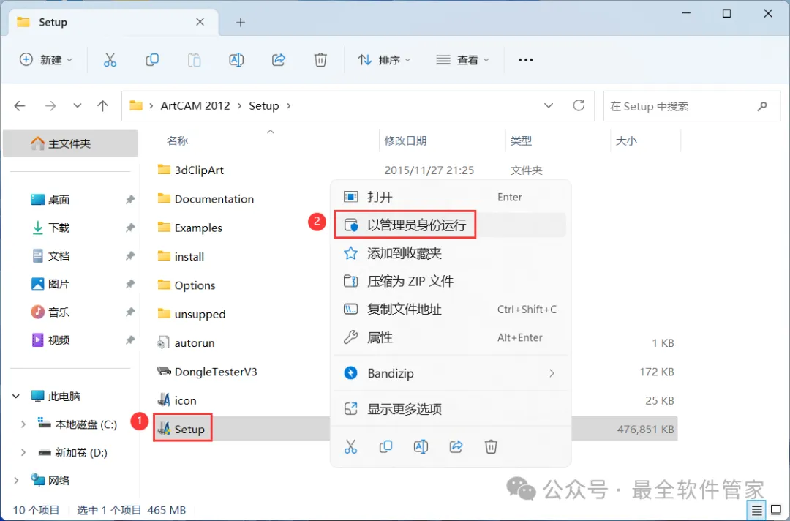Go back with the left arrow
Viewport: 790px width, 521px height.
(x=20, y=106)
